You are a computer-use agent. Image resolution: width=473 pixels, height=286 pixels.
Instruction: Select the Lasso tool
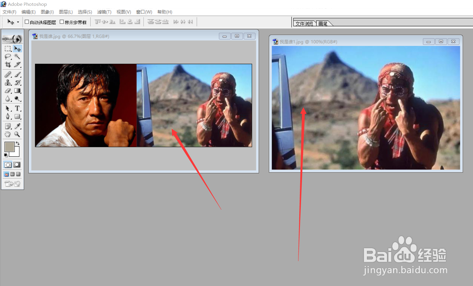point(8,57)
